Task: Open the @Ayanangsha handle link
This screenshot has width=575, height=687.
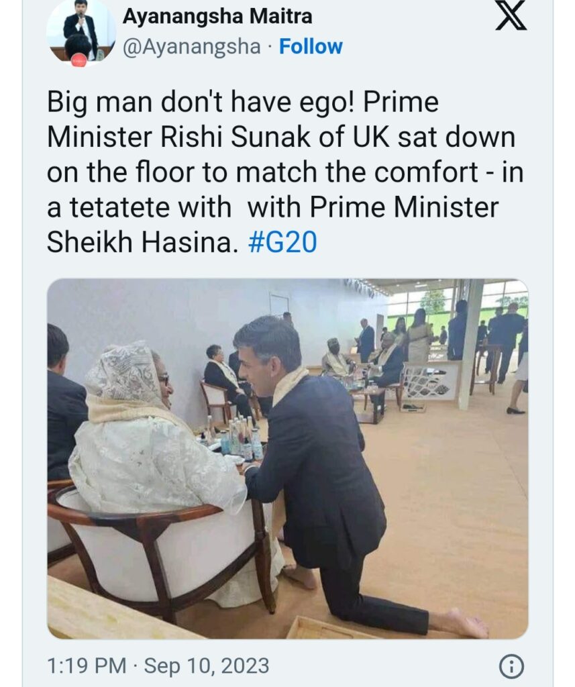Action: (191, 48)
